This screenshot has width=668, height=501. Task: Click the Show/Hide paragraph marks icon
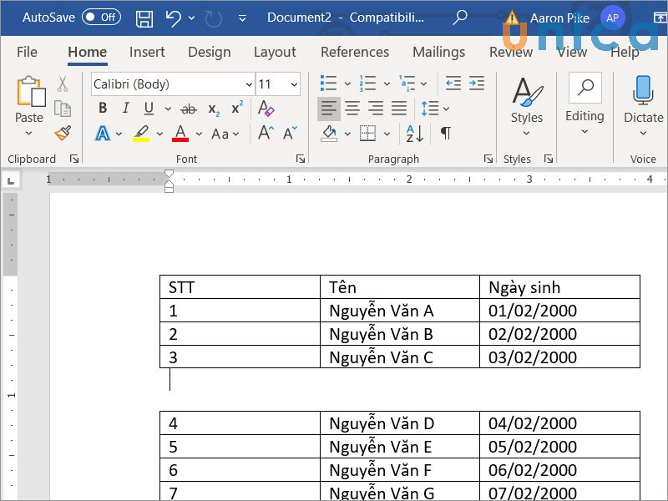446,134
